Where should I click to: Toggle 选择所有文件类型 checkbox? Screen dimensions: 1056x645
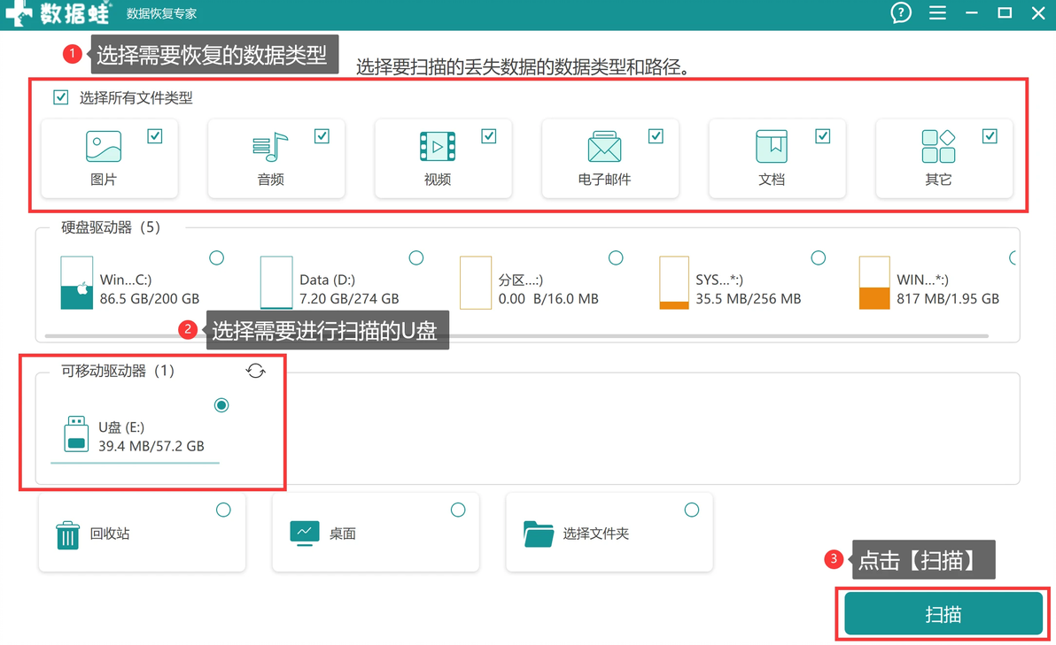point(60,97)
